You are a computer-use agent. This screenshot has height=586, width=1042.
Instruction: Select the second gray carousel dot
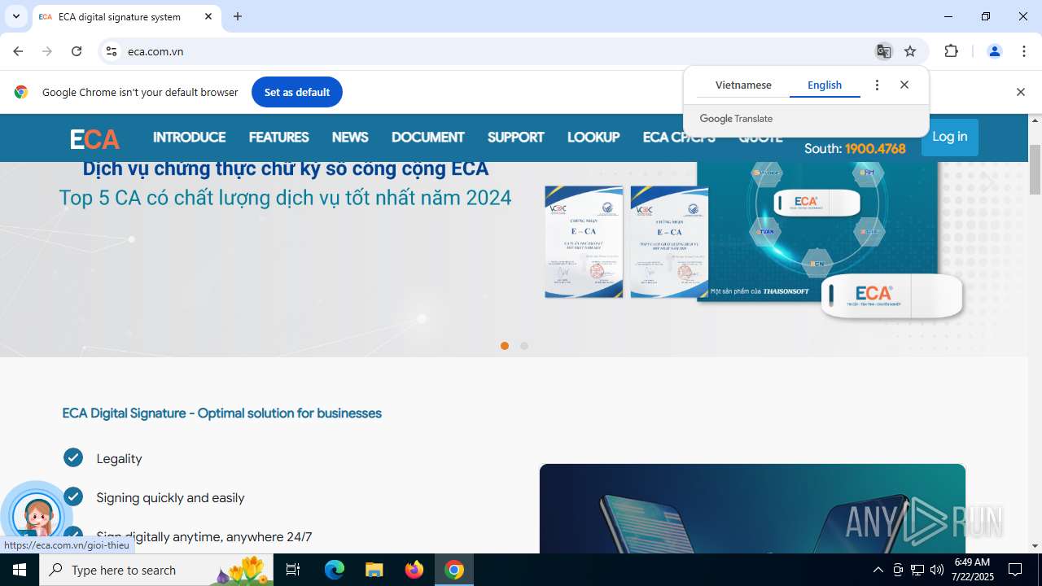(524, 346)
